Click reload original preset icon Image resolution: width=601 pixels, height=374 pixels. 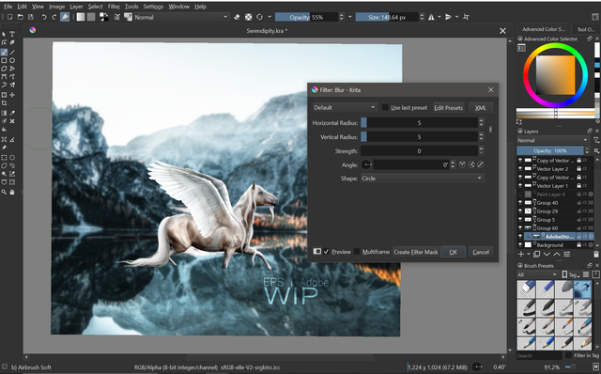[x=259, y=17]
